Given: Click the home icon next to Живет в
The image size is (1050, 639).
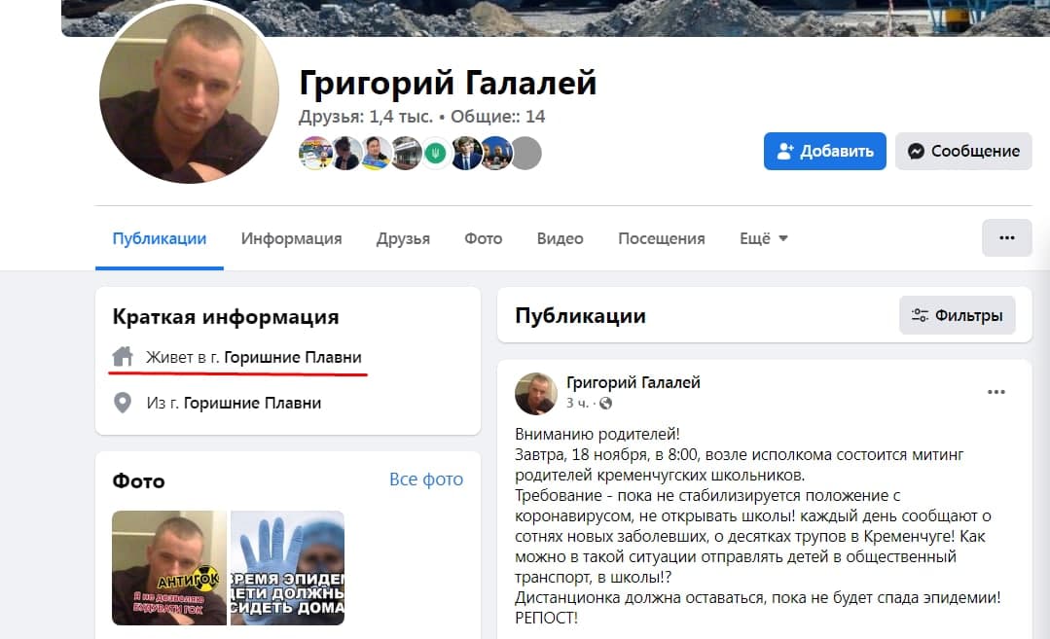Looking at the screenshot, I should click(123, 357).
